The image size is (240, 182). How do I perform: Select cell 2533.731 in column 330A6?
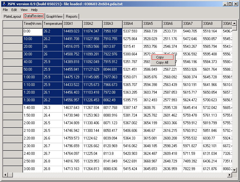click(172, 32)
